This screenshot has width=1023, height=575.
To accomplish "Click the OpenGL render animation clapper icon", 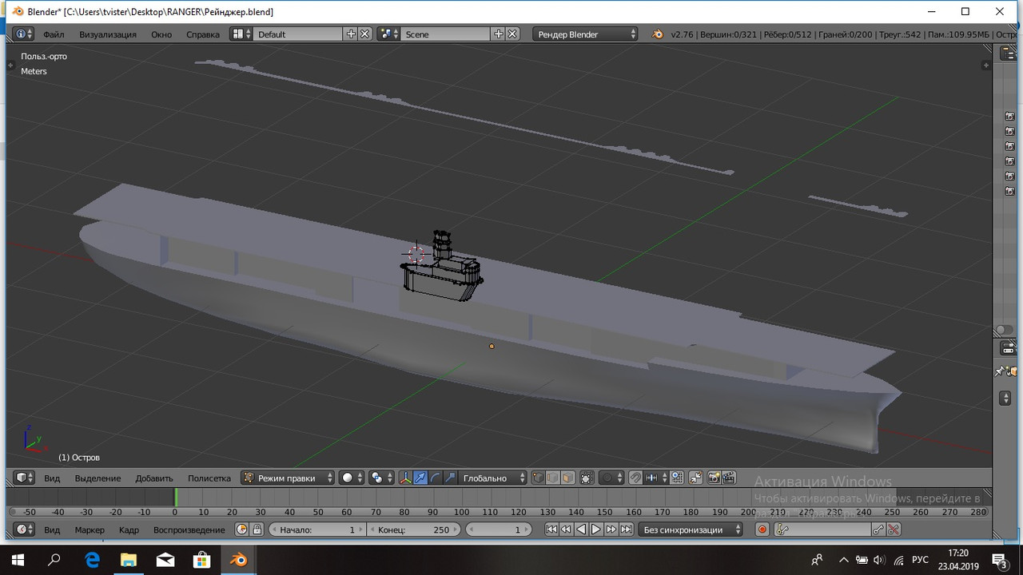I will point(729,478).
